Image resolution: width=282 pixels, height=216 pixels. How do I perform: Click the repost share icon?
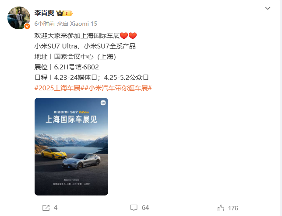tap(46, 208)
